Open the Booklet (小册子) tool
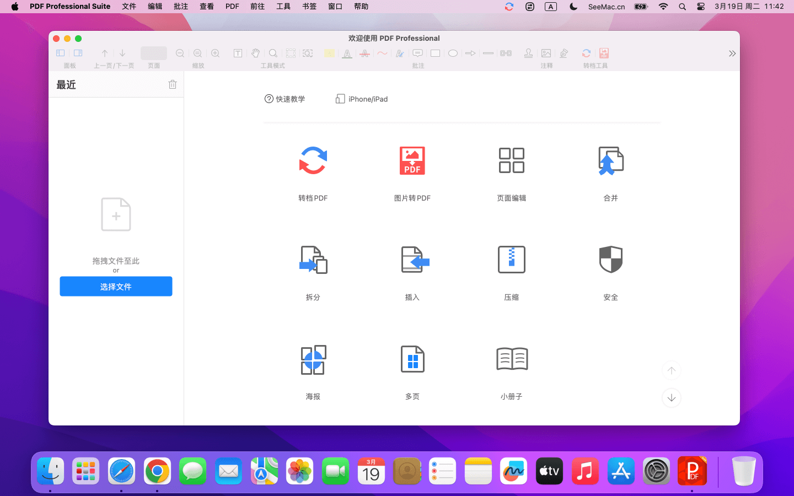This screenshot has height=496, width=794. (x=511, y=359)
